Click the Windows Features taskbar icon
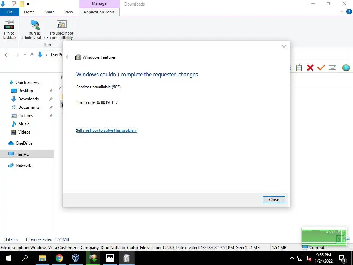353x265 pixels. pos(127,258)
